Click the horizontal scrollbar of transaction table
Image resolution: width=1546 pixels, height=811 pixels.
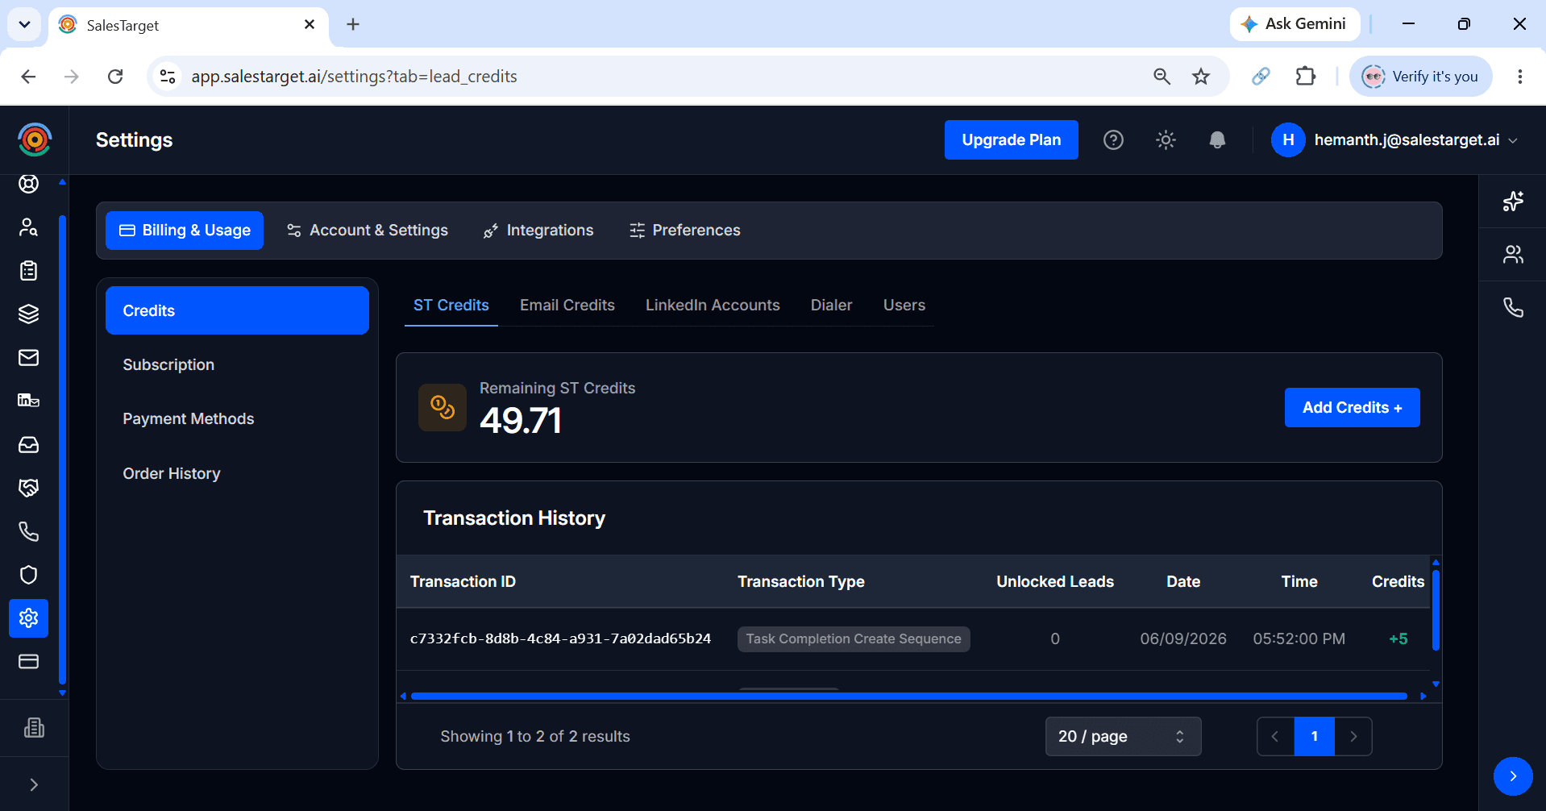[x=909, y=696]
